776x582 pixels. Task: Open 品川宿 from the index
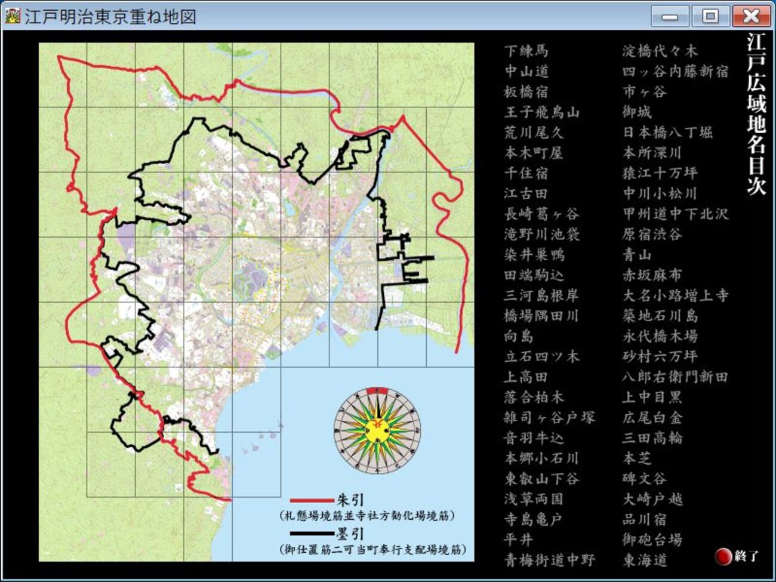pos(645,519)
